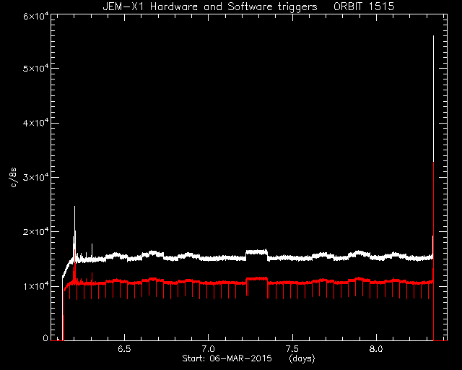462x370 pixels.
Task: Click the 5×10^4 y-axis label
Action: tap(35, 68)
